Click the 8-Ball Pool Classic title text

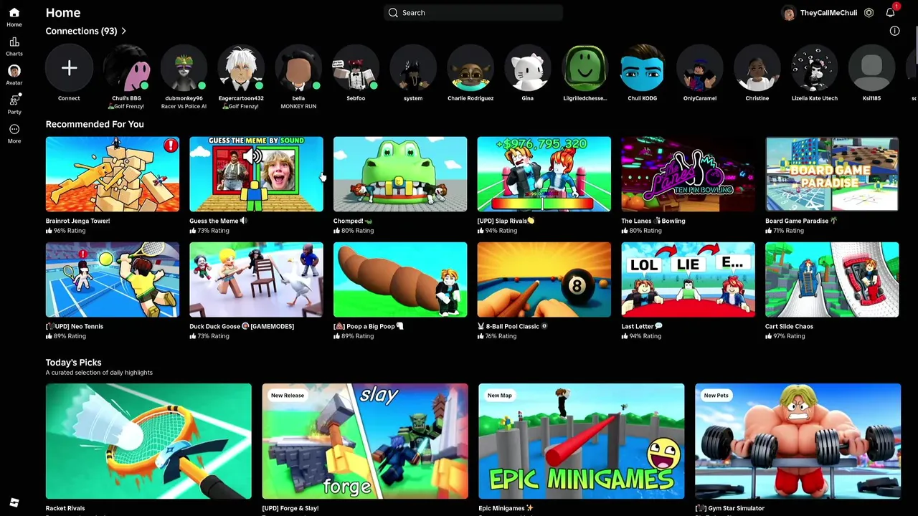pos(512,326)
